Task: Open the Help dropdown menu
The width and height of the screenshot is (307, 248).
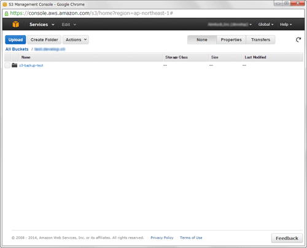Action: click(x=286, y=25)
